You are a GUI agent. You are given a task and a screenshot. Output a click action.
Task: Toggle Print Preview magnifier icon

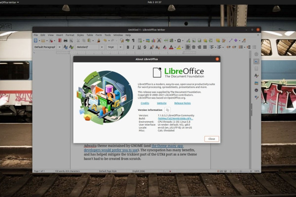pos(71,40)
